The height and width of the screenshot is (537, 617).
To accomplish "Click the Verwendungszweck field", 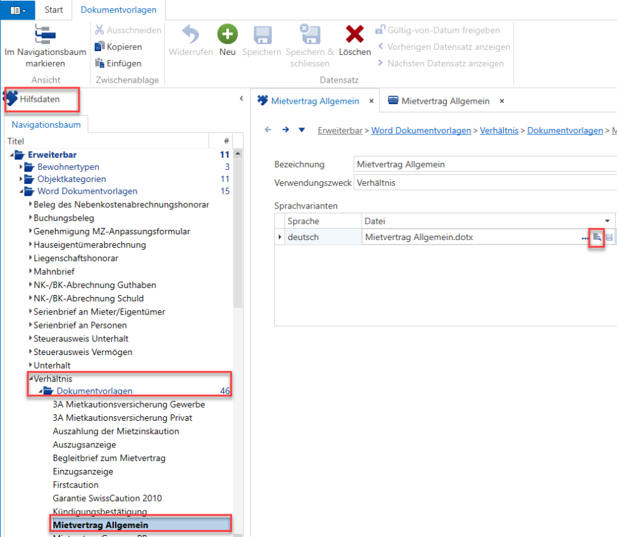I will point(485,183).
